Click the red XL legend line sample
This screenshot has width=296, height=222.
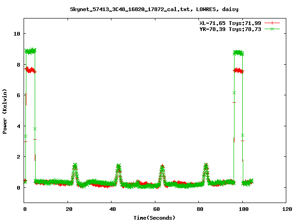click(272, 23)
